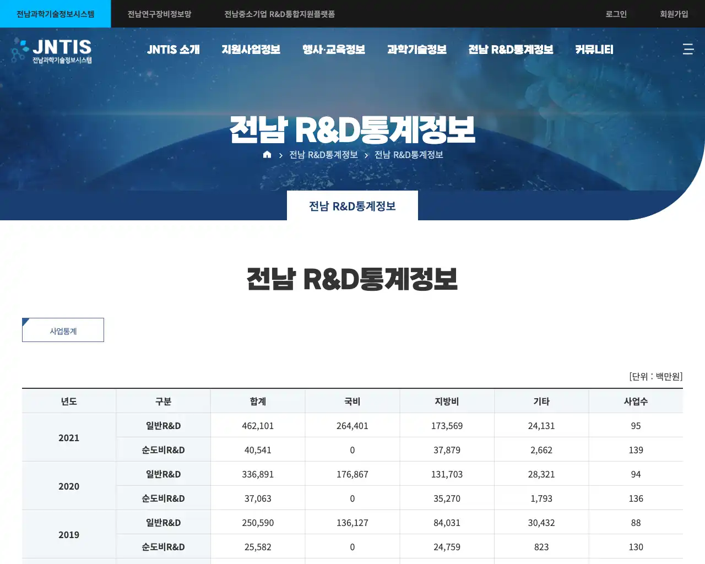705x564 pixels.
Task: Click 전남 R&D통계정보 in the breadcrumb
Action: tap(322, 155)
